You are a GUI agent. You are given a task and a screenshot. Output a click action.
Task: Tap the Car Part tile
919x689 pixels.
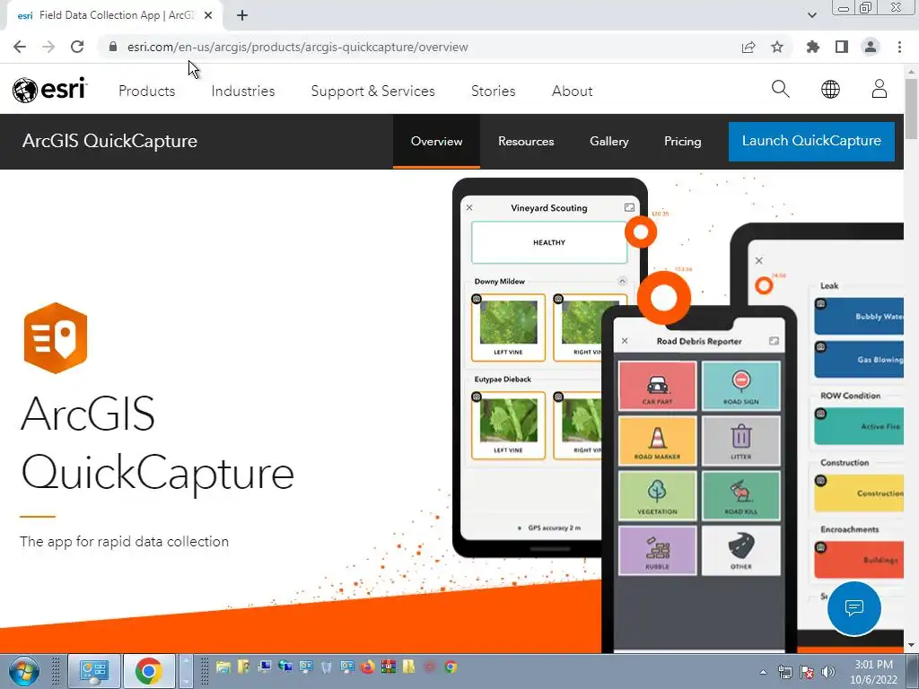[657, 386]
